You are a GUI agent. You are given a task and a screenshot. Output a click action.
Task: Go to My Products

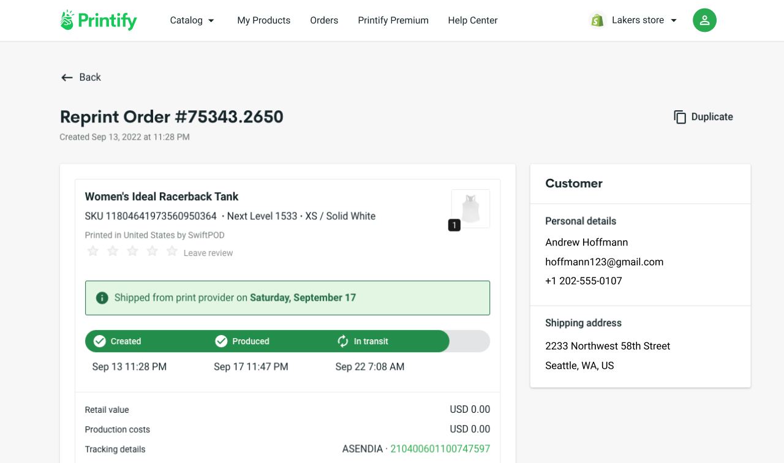point(264,20)
